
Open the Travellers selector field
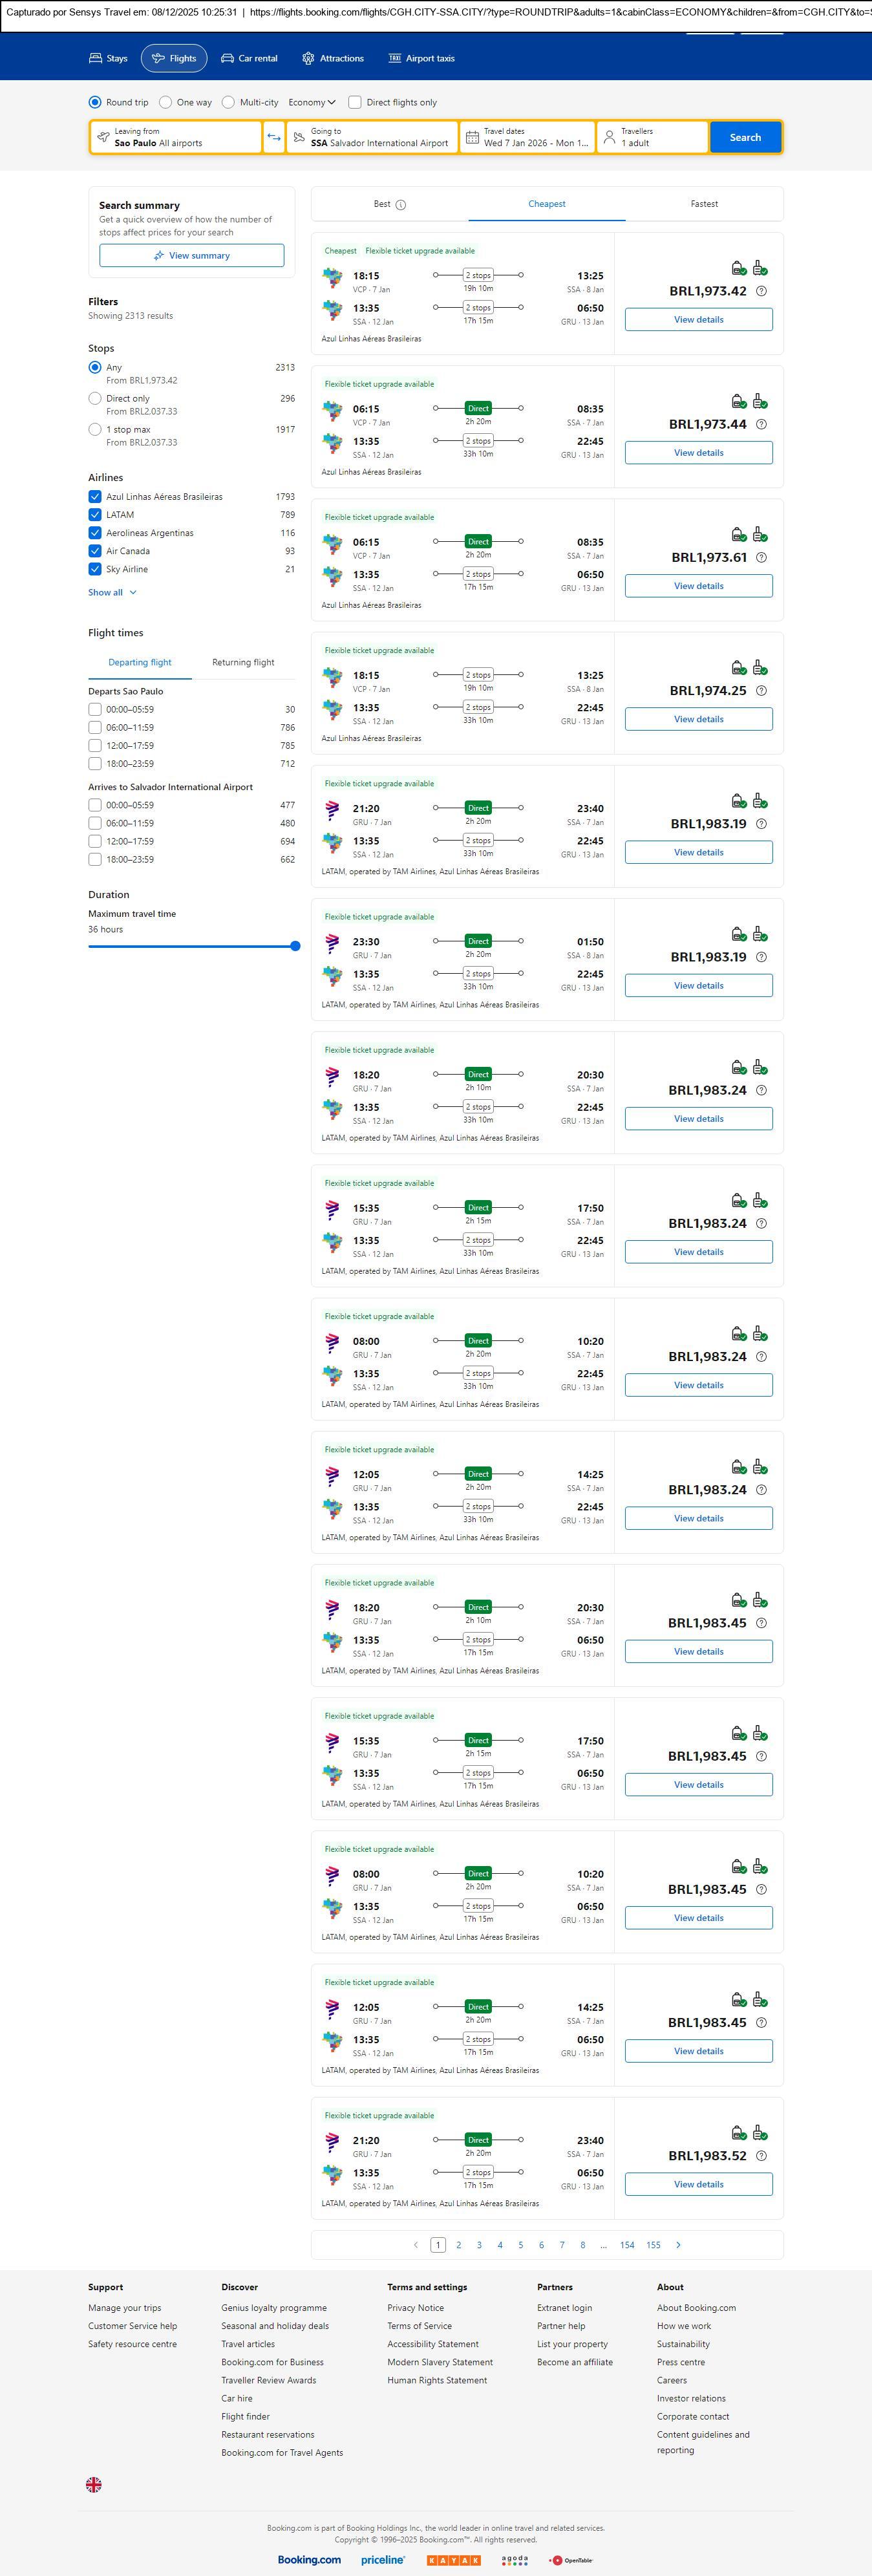point(652,137)
